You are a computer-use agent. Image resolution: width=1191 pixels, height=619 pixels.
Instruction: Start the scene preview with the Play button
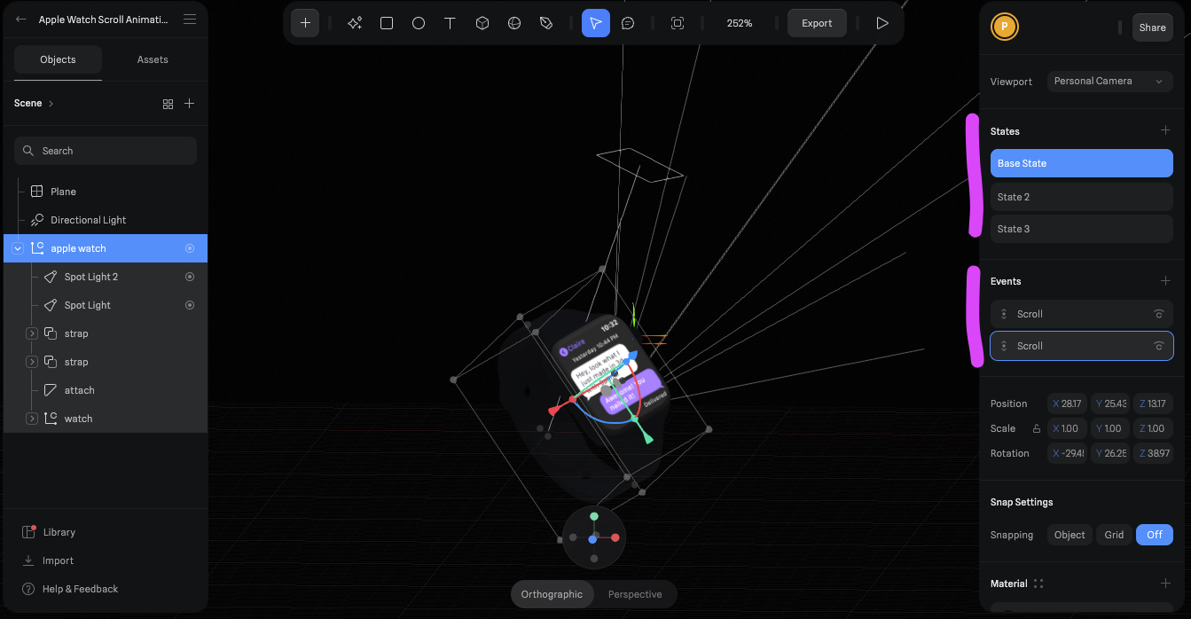(882, 23)
